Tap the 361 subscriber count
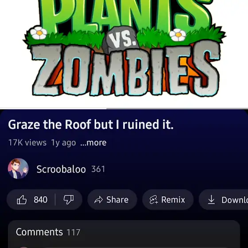 point(98,169)
